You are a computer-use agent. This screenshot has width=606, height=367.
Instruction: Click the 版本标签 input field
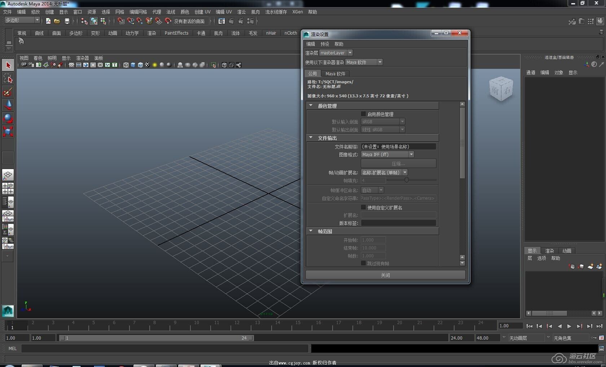click(399, 223)
